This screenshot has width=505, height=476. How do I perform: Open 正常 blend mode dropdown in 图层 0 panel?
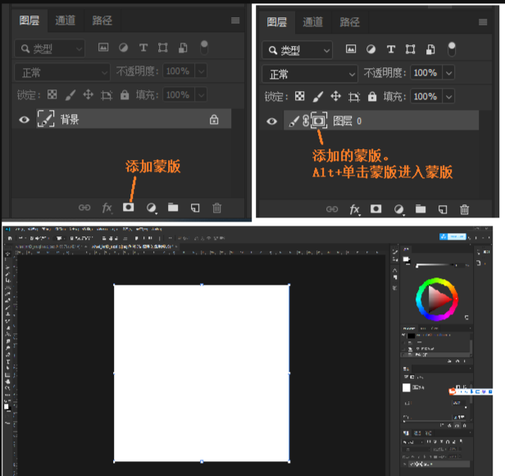click(310, 74)
